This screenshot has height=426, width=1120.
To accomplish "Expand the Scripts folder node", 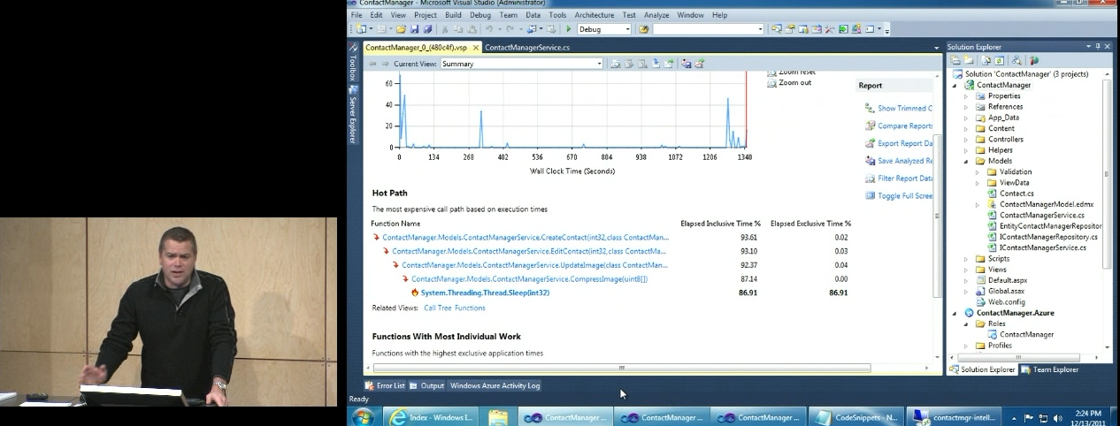I will coord(966,259).
